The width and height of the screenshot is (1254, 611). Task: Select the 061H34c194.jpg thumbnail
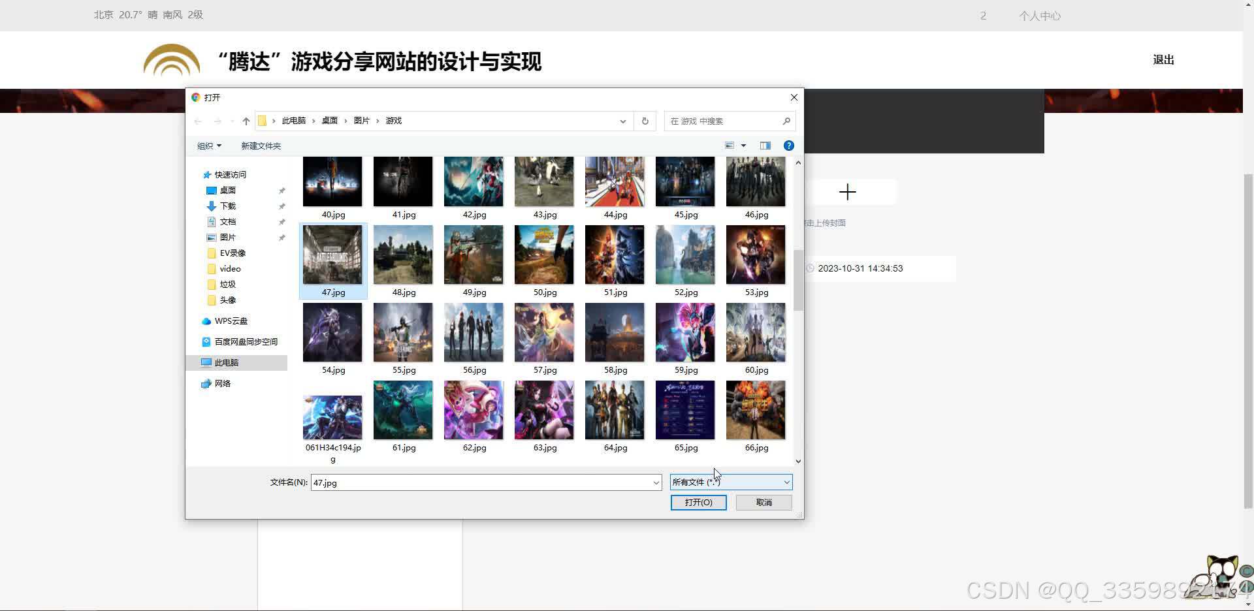coord(332,417)
